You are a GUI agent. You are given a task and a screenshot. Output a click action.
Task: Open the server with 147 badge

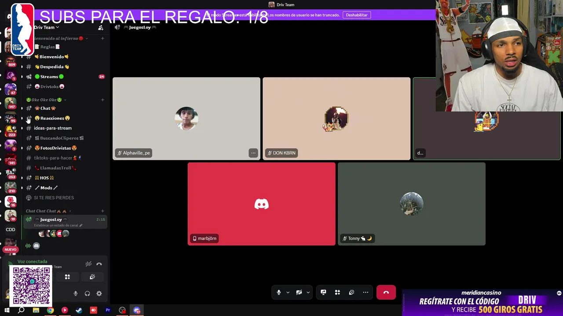[11, 103]
